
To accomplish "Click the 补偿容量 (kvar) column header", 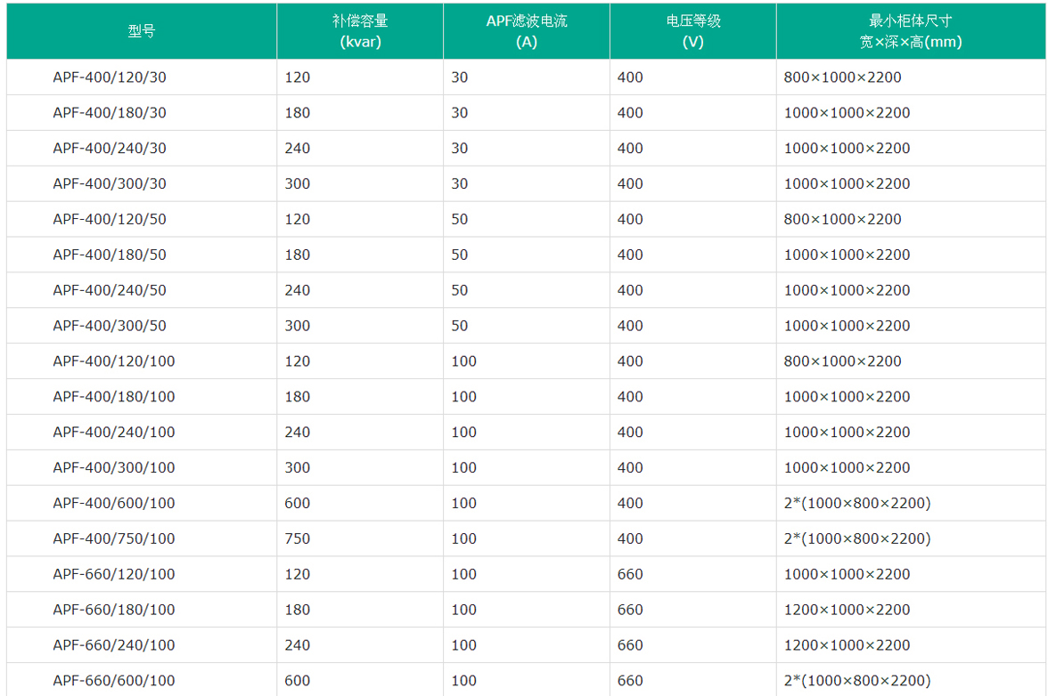I will [359, 31].
